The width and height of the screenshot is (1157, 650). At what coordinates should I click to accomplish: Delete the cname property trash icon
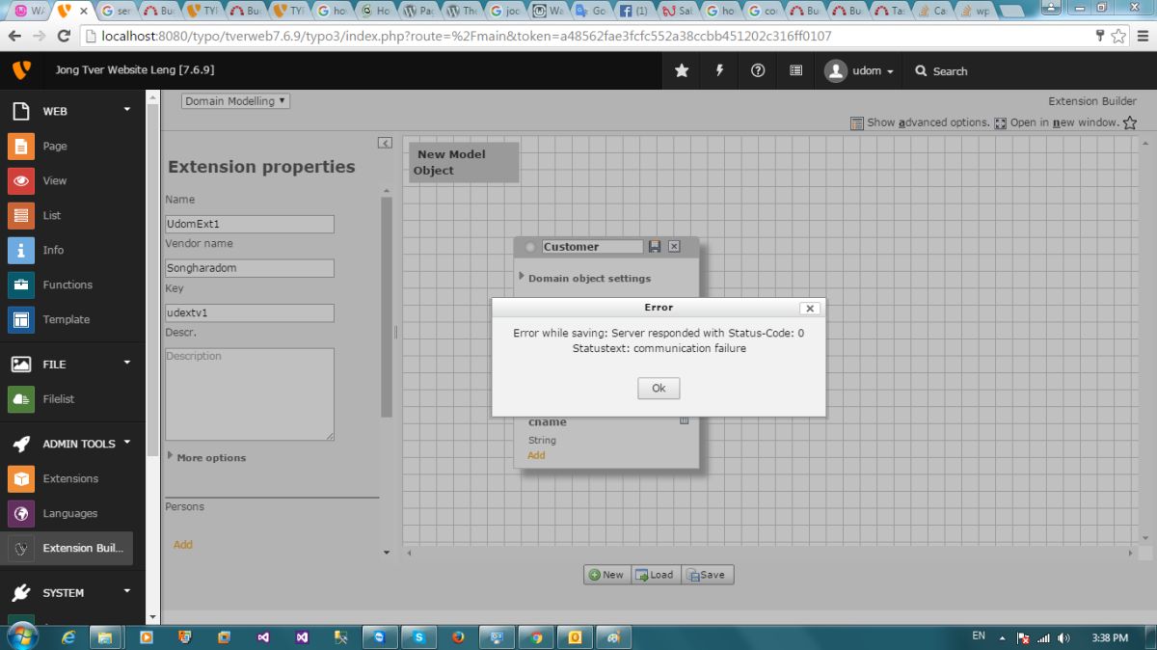click(684, 420)
